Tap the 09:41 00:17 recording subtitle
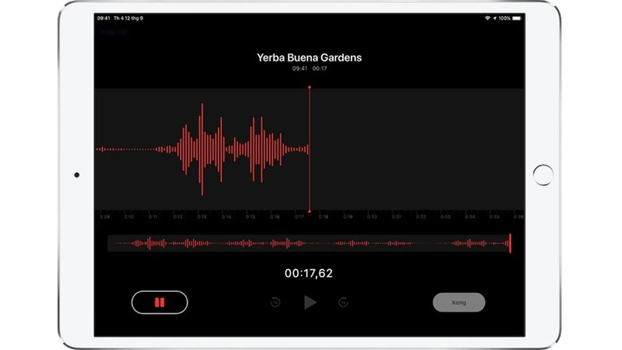This screenshot has width=622, height=350. (309, 68)
